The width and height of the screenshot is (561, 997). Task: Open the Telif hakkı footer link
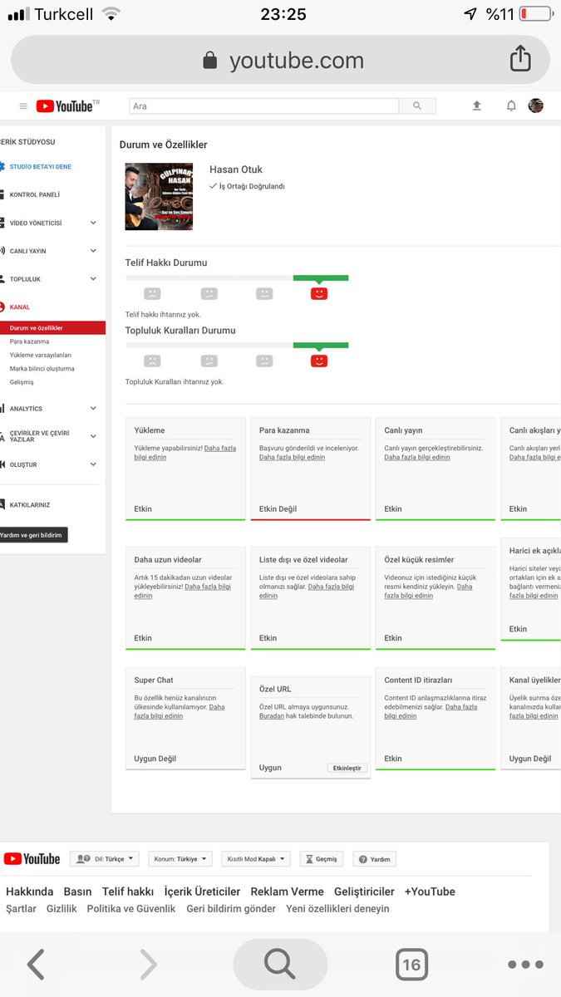tap(128, 891)
